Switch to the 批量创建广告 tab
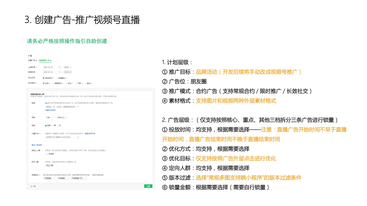367x206 pixels. tap(44, 60)
